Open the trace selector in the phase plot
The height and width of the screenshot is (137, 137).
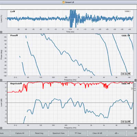pyautogui.click(x=126, y=36)
